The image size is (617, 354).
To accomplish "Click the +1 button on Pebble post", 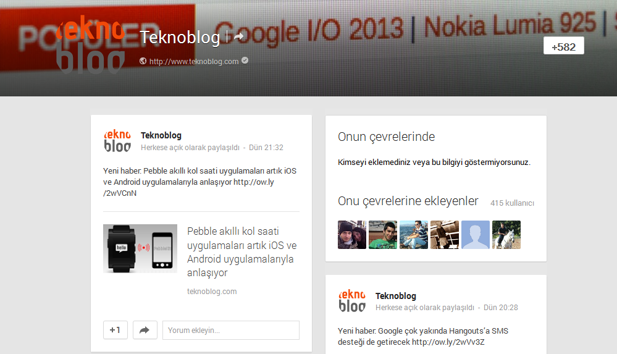I will pyautogui.click(x=115, y=330).
